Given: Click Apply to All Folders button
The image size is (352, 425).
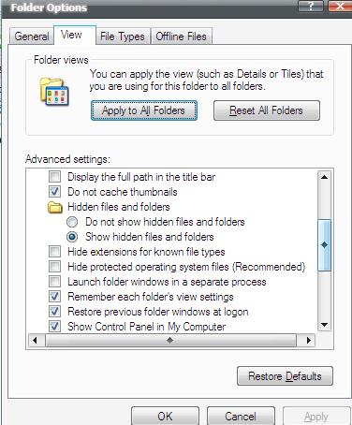Looking at the screenshot, I should tap(144, 110).
